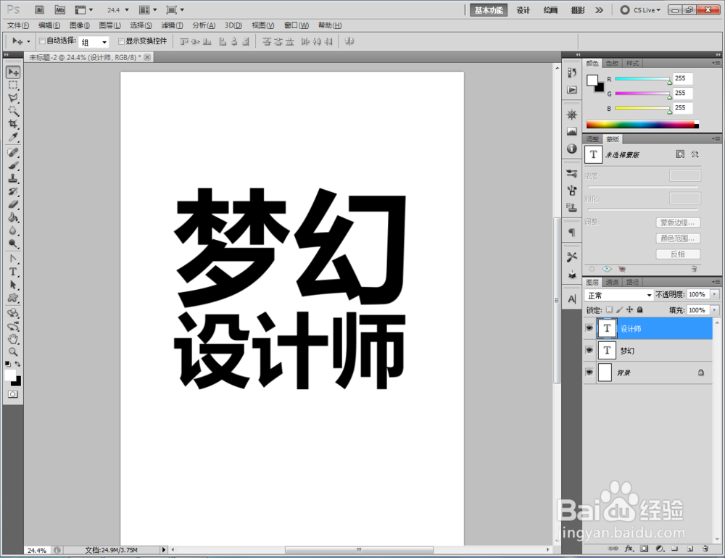The image size is (725, 558).
Task: Open the 图层 menu
Action: pos(110,25)
